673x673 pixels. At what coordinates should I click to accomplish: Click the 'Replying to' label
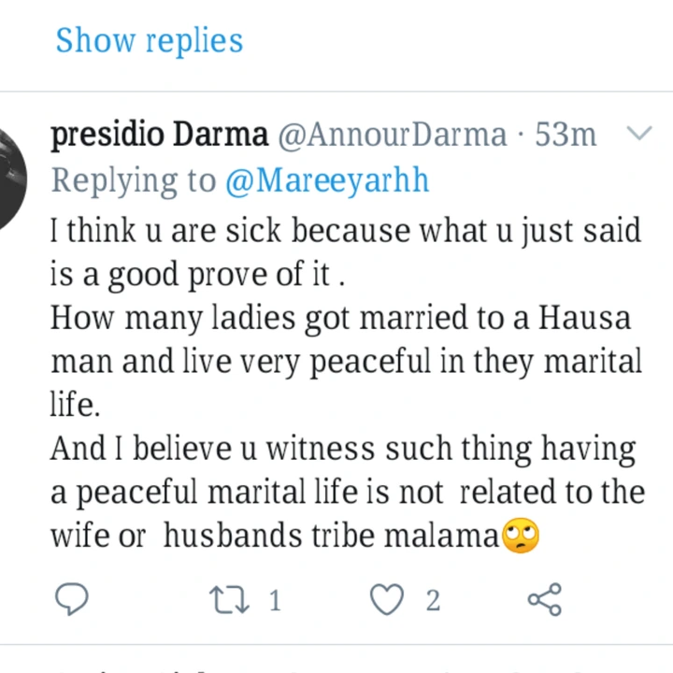coord(134,180)
